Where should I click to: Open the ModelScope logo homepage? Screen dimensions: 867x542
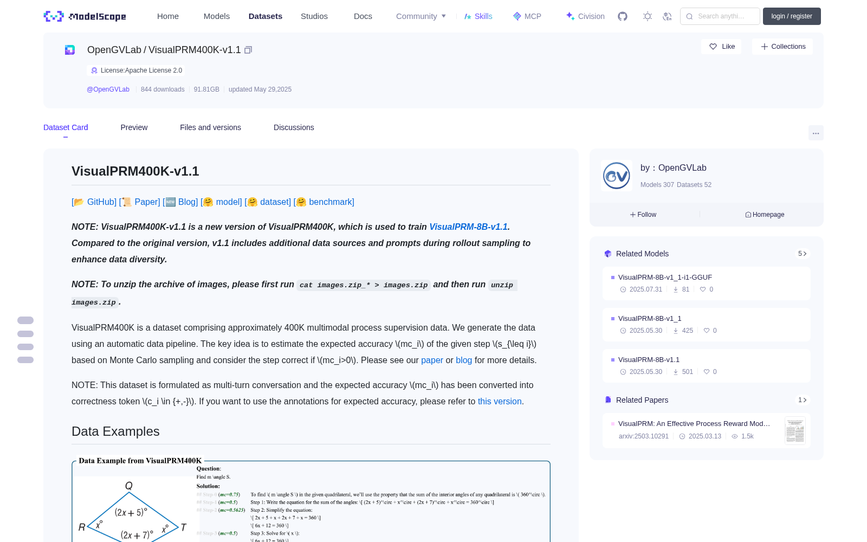click(x=85, y=16)
